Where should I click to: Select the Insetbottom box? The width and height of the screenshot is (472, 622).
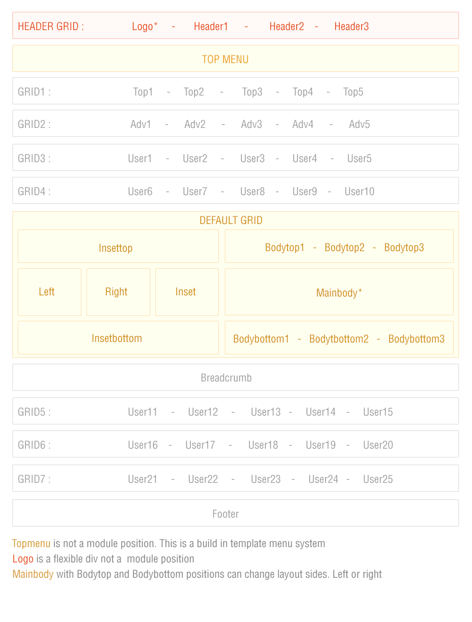[x=117, y=338]
